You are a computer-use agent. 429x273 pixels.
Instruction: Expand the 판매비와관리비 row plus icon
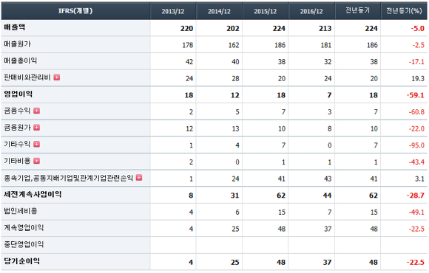click(57, 77)
